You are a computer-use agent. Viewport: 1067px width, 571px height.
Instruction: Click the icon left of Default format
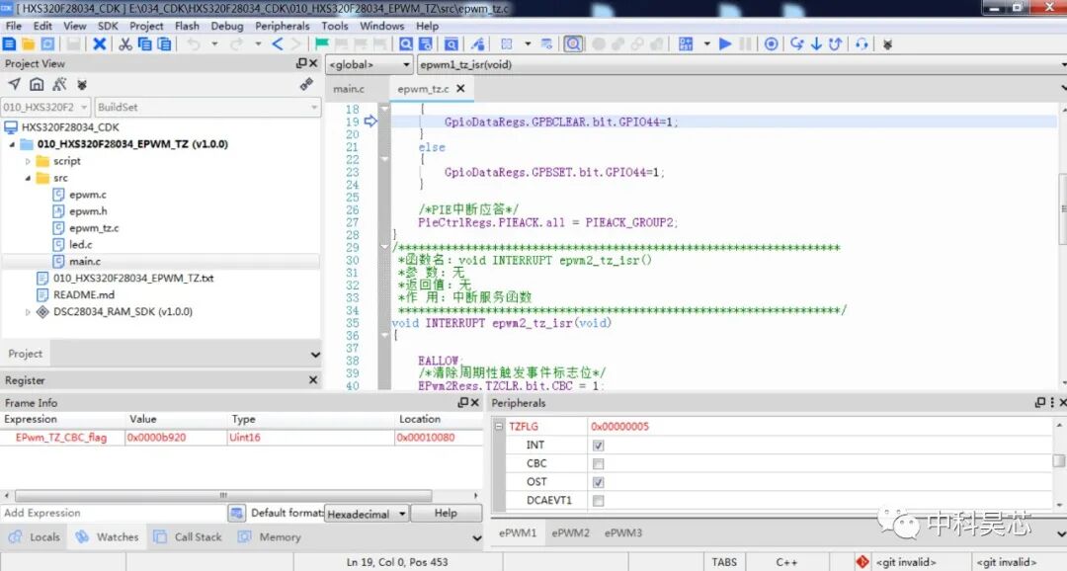(236, 513)
